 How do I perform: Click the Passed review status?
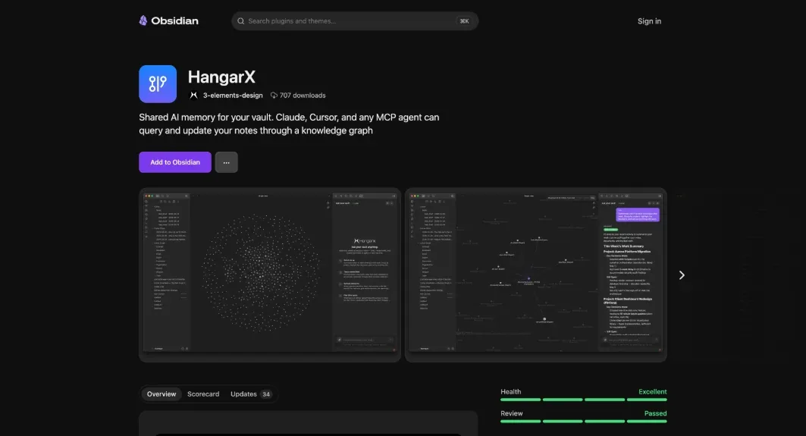tap(655, 413)
